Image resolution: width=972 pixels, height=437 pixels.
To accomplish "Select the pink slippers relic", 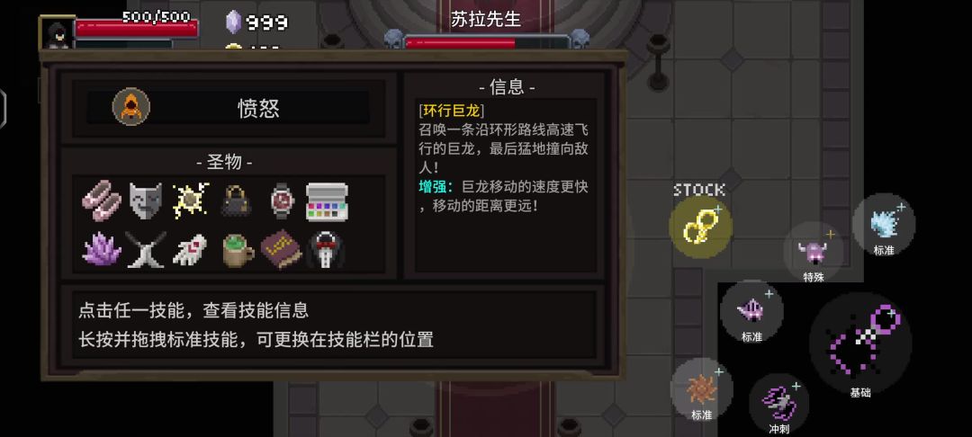I will click(x=102, y=201).
